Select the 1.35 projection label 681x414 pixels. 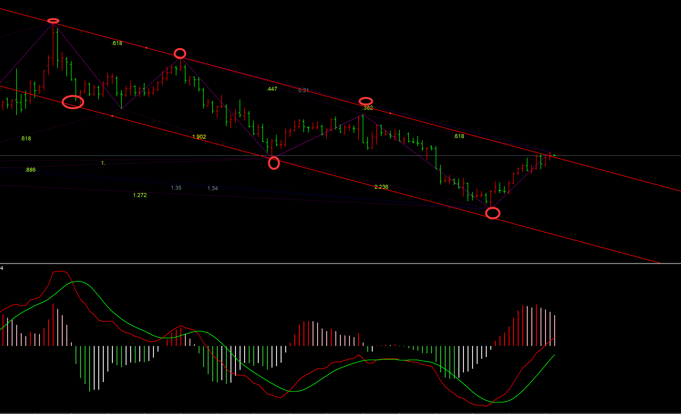point(176,188)
